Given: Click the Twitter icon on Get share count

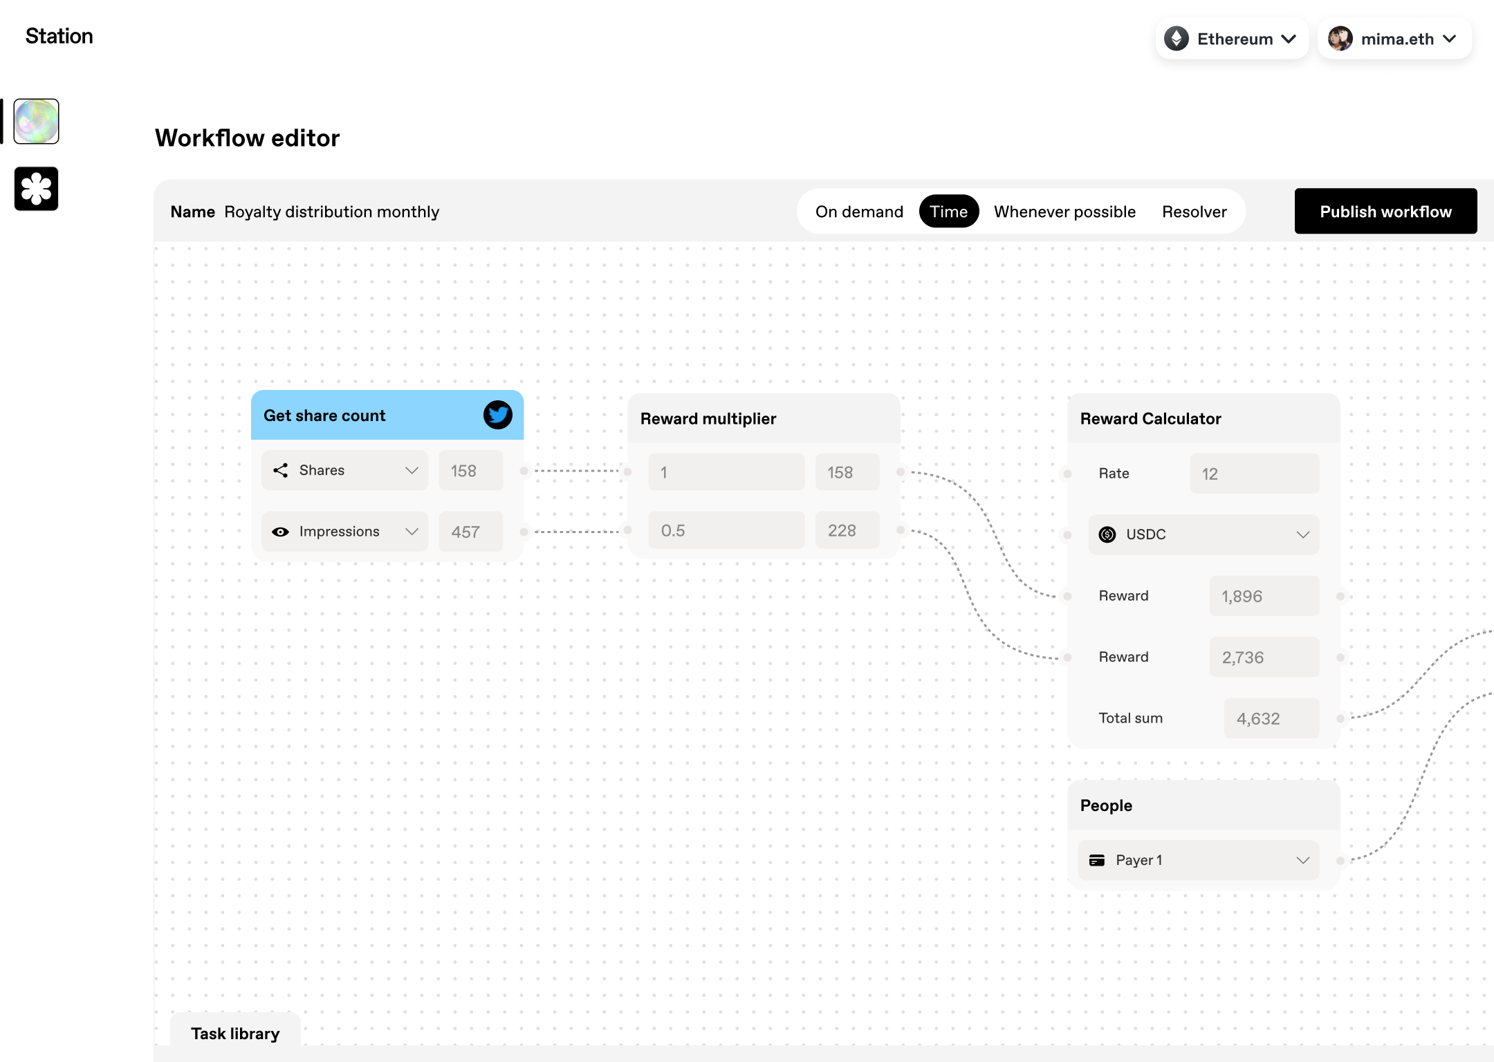Looking at the screenshot, I should coord(497,415).
